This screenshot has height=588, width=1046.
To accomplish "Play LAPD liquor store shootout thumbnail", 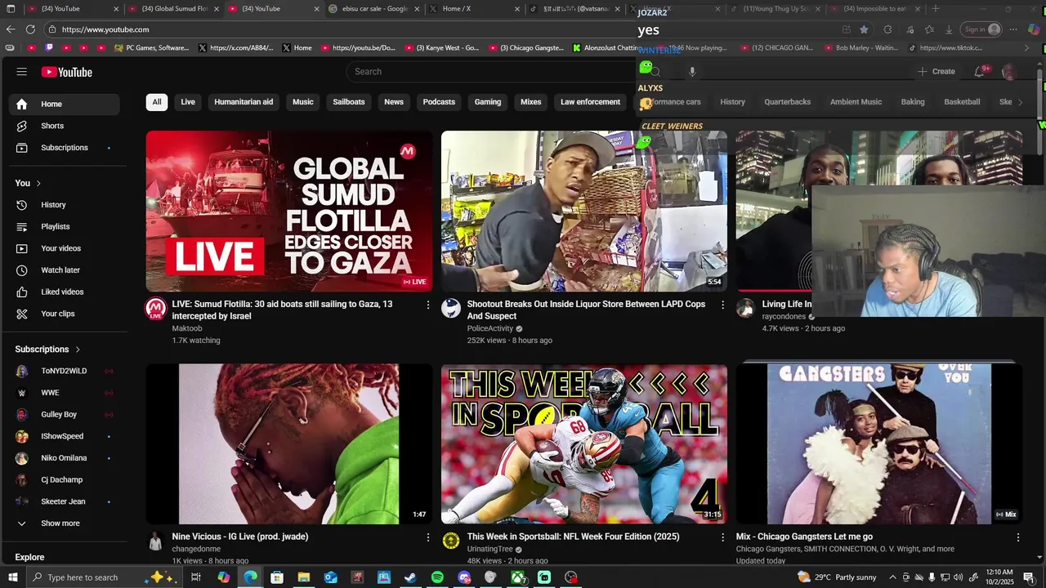I will [x=583, y=211].
